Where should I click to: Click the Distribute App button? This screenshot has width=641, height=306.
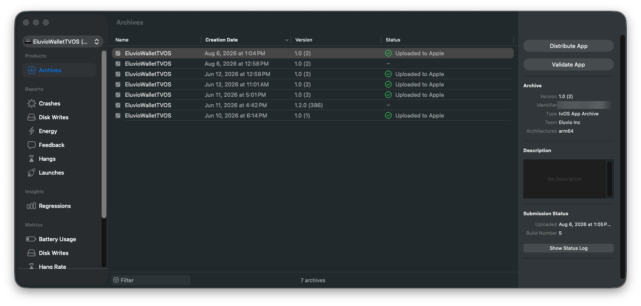coord(568,46)
